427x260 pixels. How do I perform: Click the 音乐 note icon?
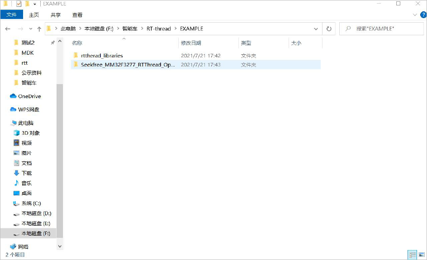(x=16, y=183)
